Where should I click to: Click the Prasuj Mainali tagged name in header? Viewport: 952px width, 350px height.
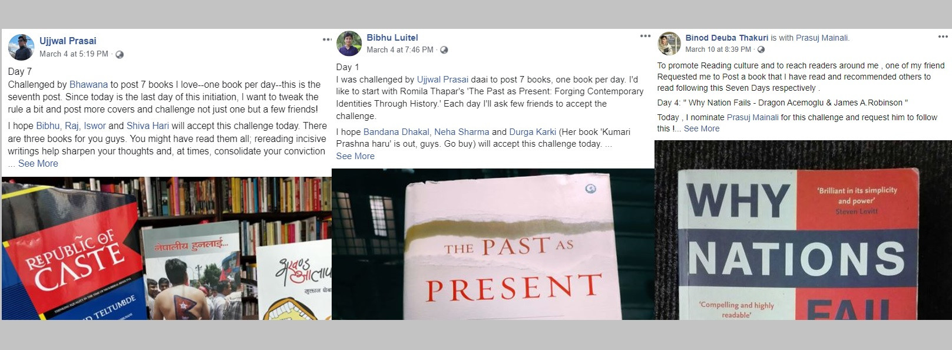click(822, 38)
